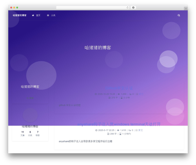
Task: Open the anyshare钩子注入 post title link
Action: pyautogui.click(x=119, y=124)
